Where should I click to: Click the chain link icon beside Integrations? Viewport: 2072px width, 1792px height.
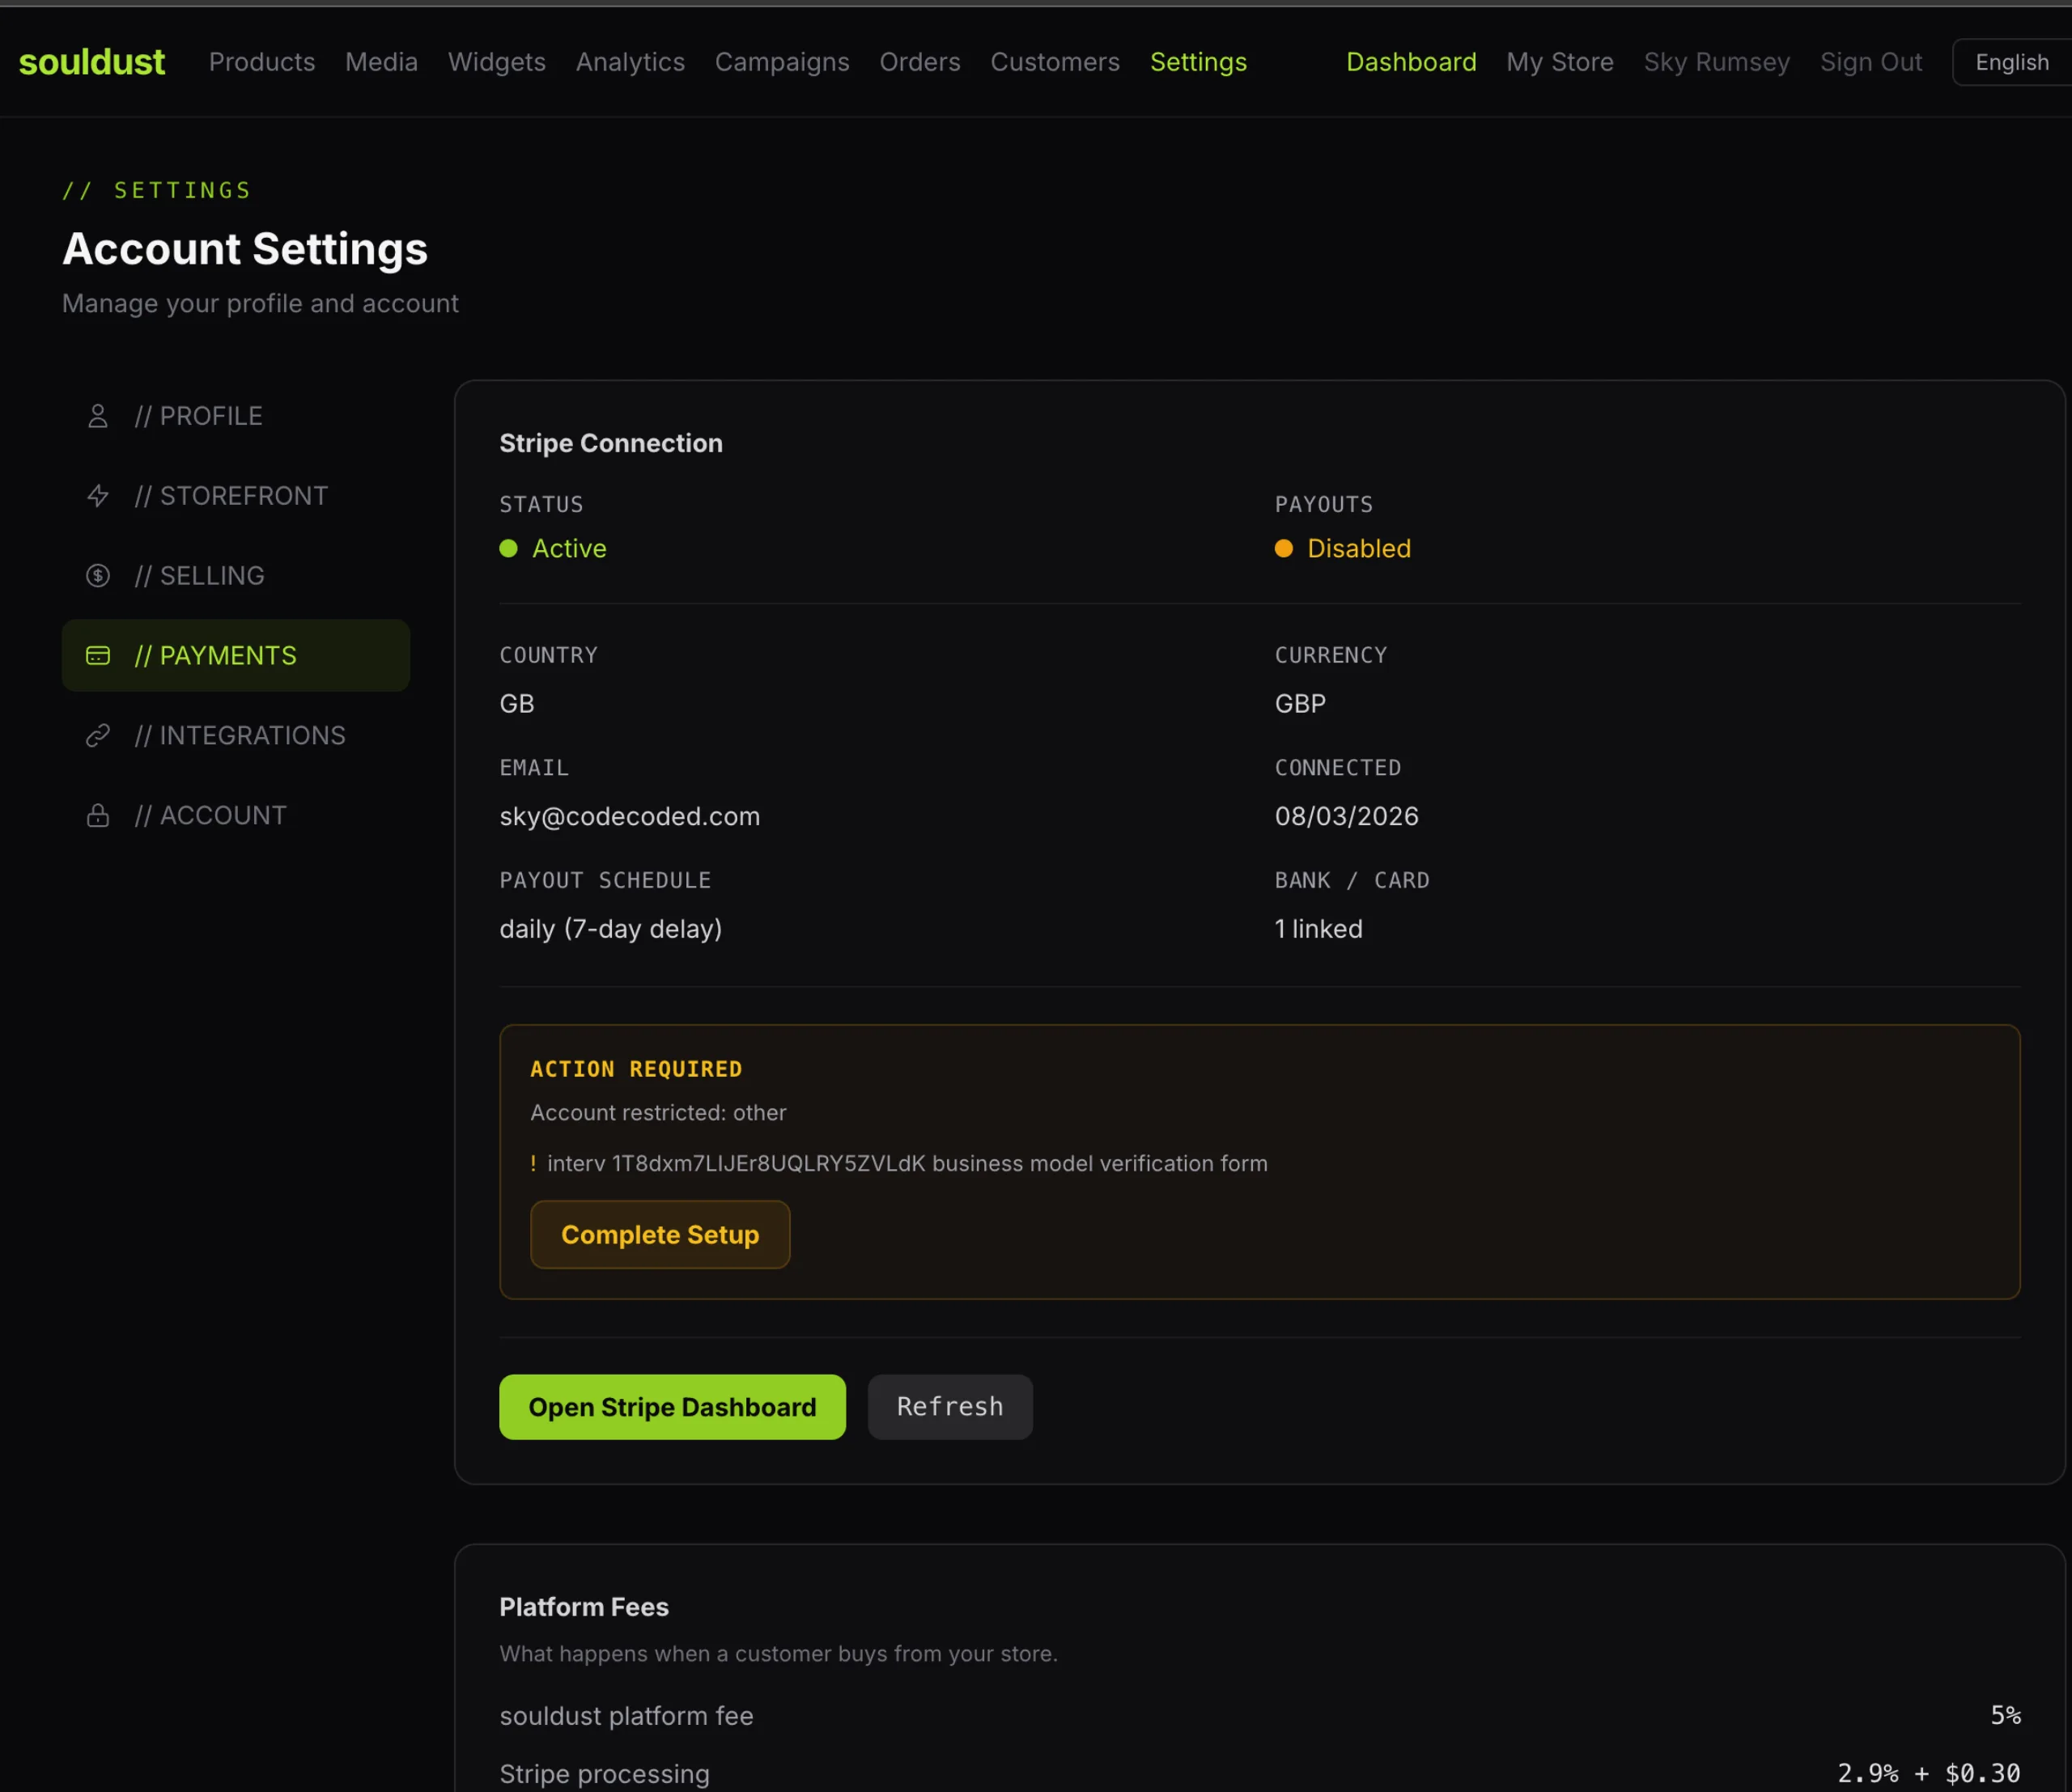(x=97, y=735)
